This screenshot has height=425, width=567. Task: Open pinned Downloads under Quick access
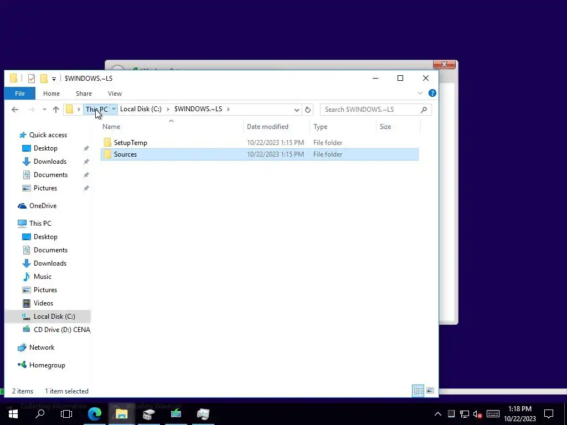[50, 162]
